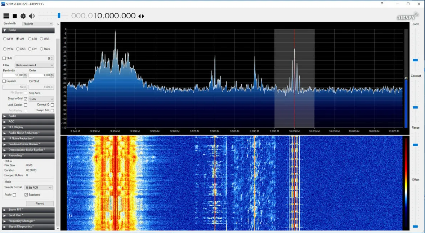Image resolution: width=425 pixels, height=233 pixels.
Task: Select the NFM radio mode
Action: tap(5, 39)
